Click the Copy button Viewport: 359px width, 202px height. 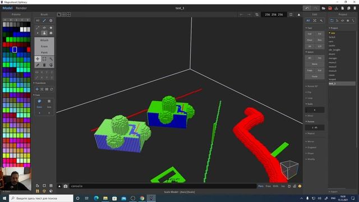[310, 70]
